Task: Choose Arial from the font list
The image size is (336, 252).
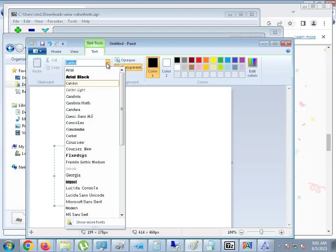Action: click(x=92, y=70)
